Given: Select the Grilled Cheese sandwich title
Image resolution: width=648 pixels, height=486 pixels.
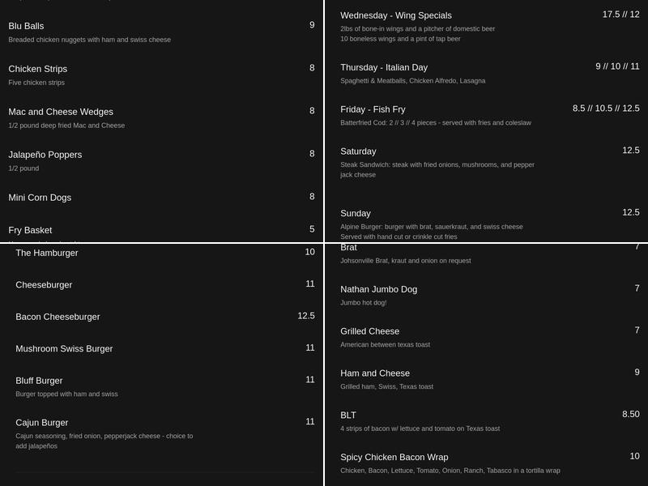Looking at the screenshot, I should pyautogui.click(x=369, y=331).
